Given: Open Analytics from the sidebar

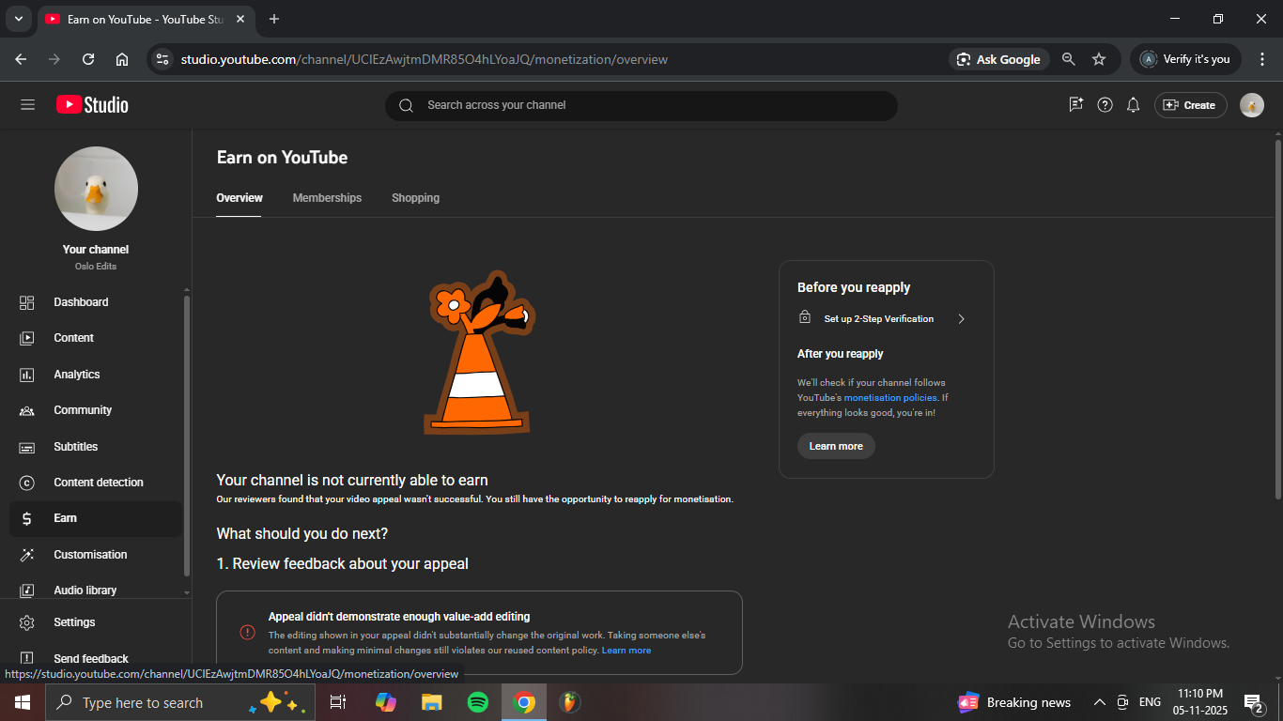Looking at the screenshot, I should [76, 375].
